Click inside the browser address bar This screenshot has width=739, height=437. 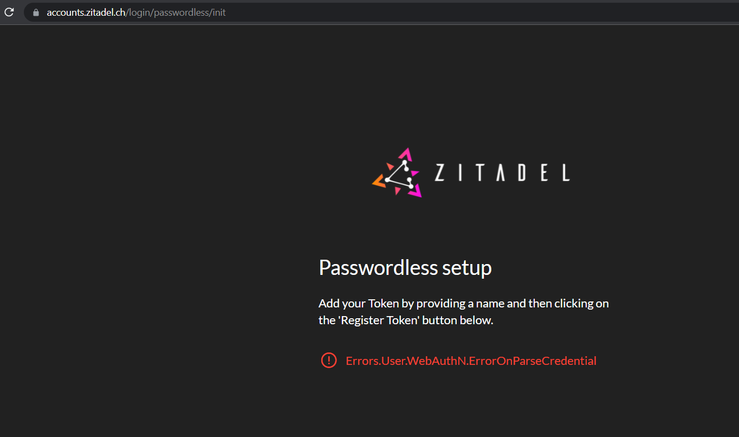coord(325,12)
